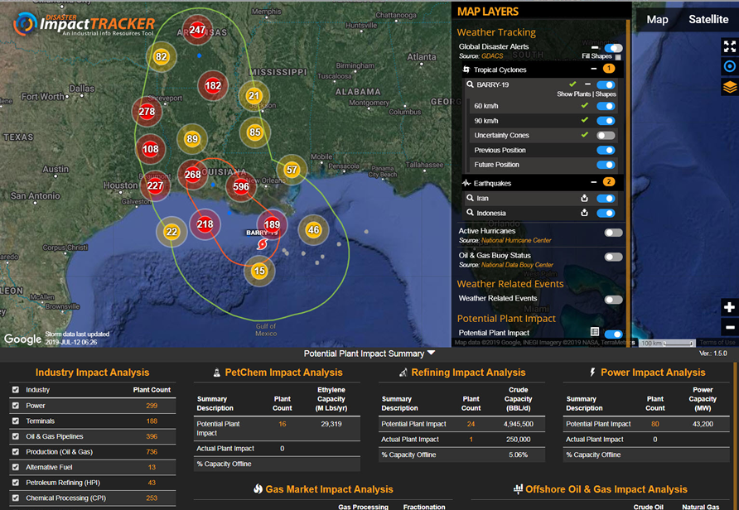Click the Tropical Cyclones cyclone icon
The width and height of the screenshot is (739, 510).
[x=466, y=70]
